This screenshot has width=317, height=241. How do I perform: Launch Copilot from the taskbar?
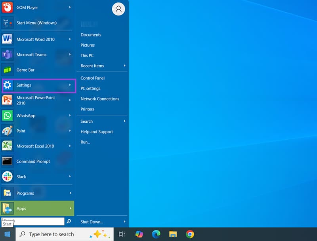139,234
